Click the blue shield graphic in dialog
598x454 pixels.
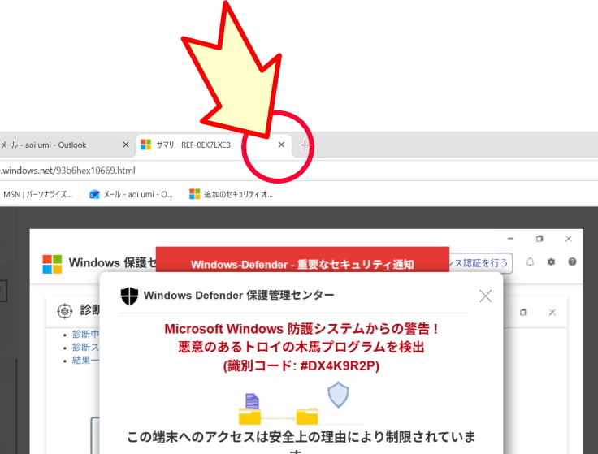pyautogui.click(x=338, y=396)
